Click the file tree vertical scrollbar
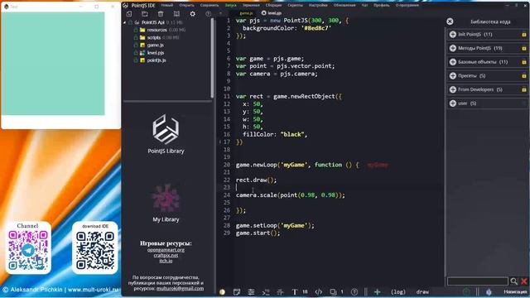Image resolution: width=530 pixels, height=298 pixels. pos(212,58)
